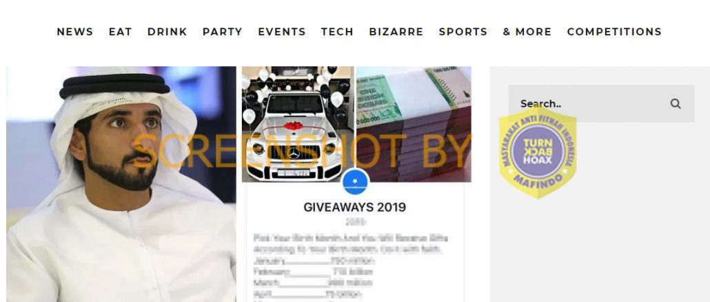Navigate to the TECH section

coord(337,32)
